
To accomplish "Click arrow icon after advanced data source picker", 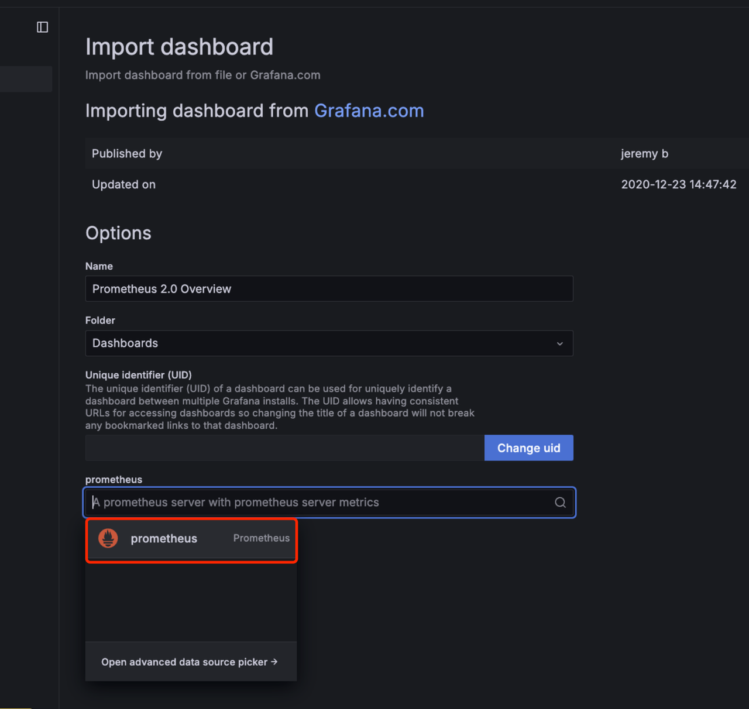I will pos(274,662).
